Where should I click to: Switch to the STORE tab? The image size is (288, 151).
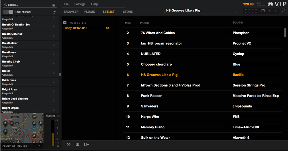128,12
